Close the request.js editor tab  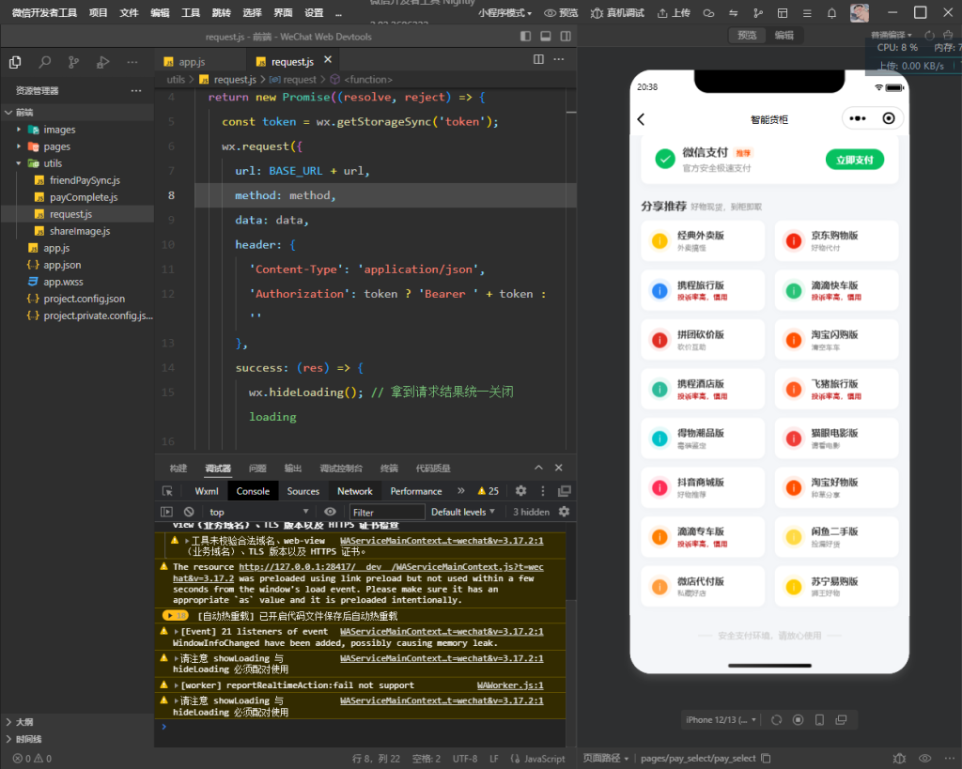328,60
